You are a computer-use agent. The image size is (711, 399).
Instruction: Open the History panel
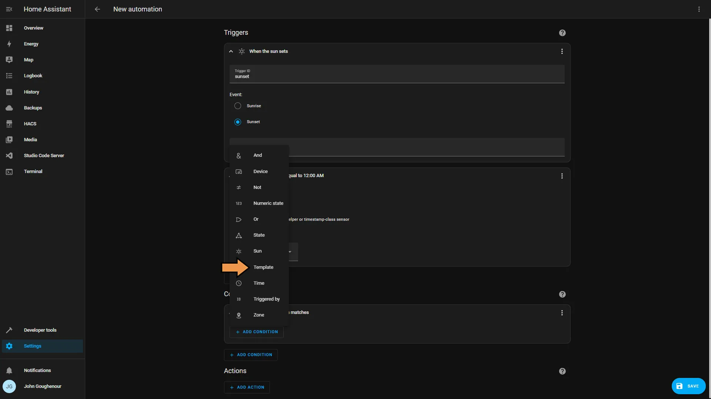tap(42, 92)
